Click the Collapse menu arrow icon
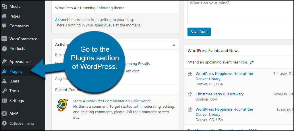The width and height of the screenshot is (294, 131). (4, 123)
